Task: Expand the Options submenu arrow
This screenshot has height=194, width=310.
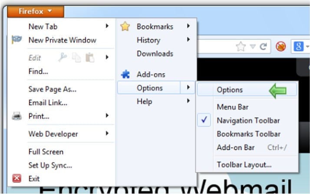Action: coord(188,87)
